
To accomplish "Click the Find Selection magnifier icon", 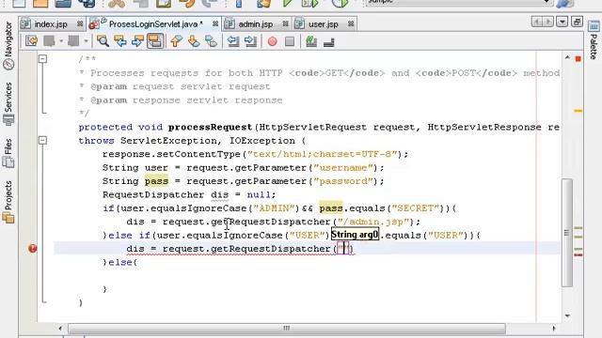I will pyautogui.click(x=103, y=41).
